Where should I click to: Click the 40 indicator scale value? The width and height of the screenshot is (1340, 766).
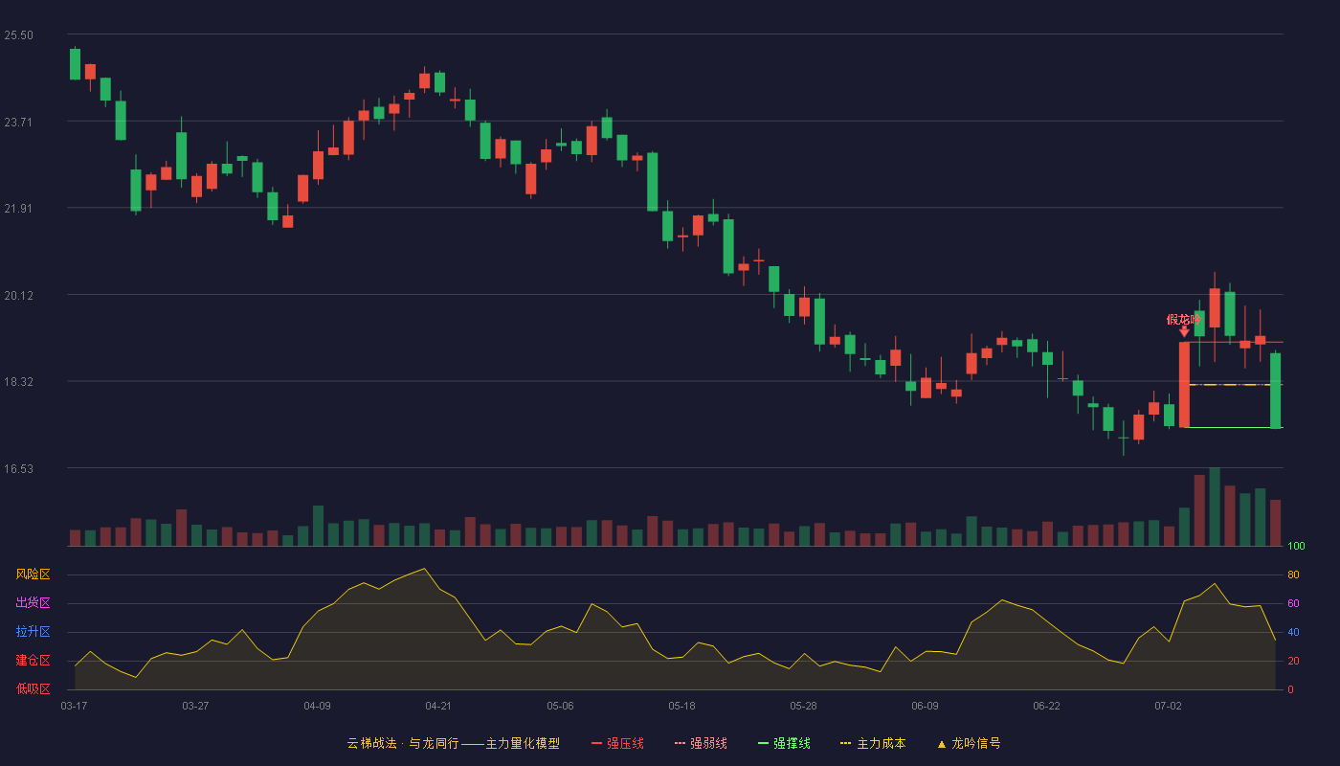pyautogui.click(x=1293, y=633)
